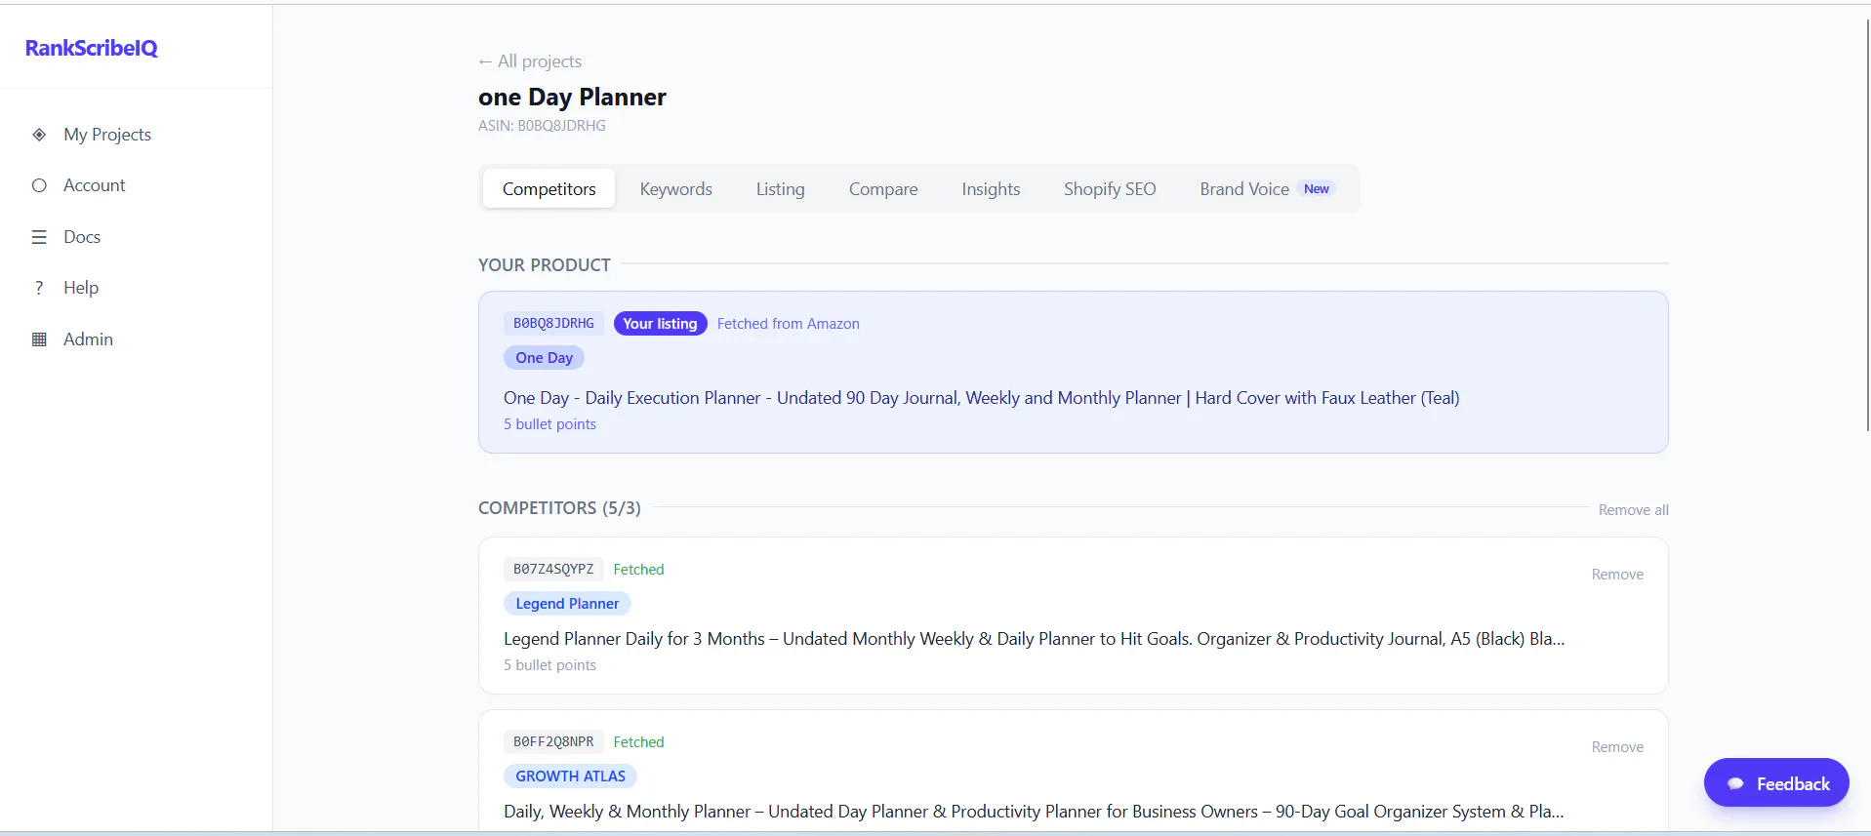1871x836 pixels.
Task: Click Remove all competitors
Action: pyautogui.click(x=1633, y=510)
